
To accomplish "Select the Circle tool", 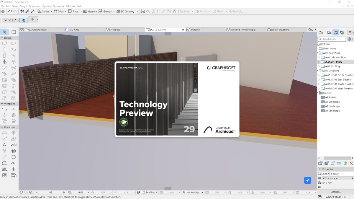I will 14,157.
